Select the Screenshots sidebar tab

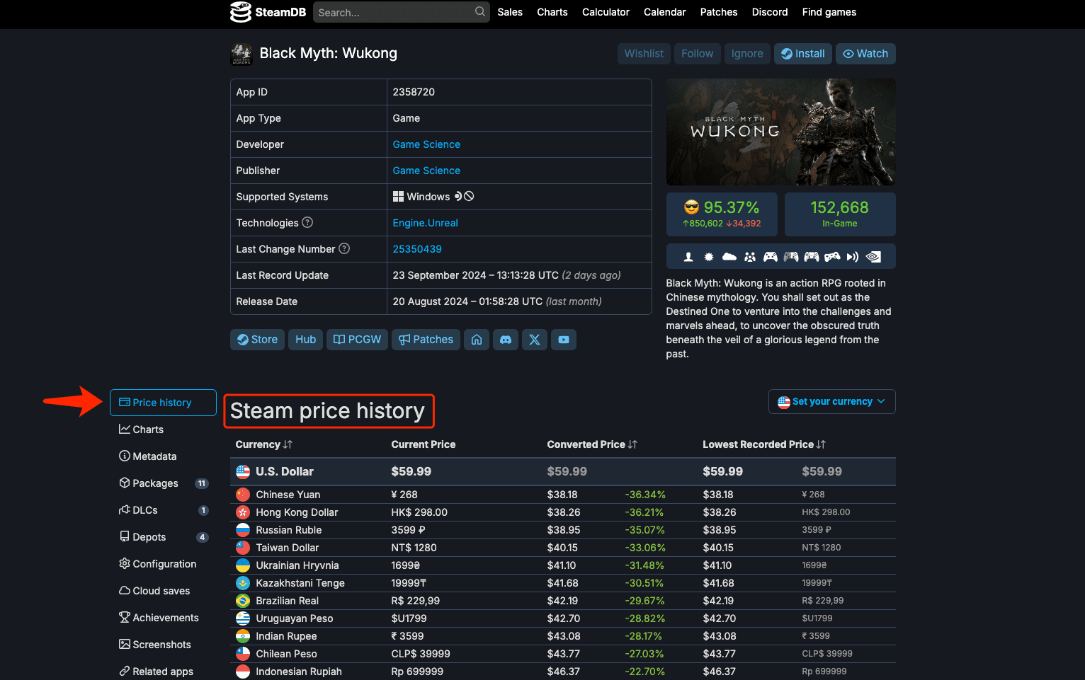[x=163, y=645]
